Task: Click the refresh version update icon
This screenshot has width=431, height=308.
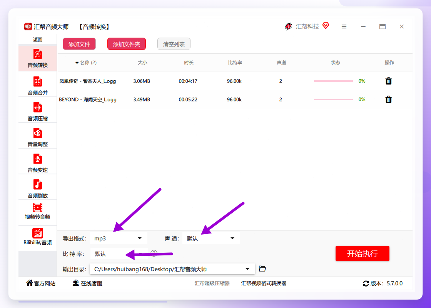Action: [366, 283]
